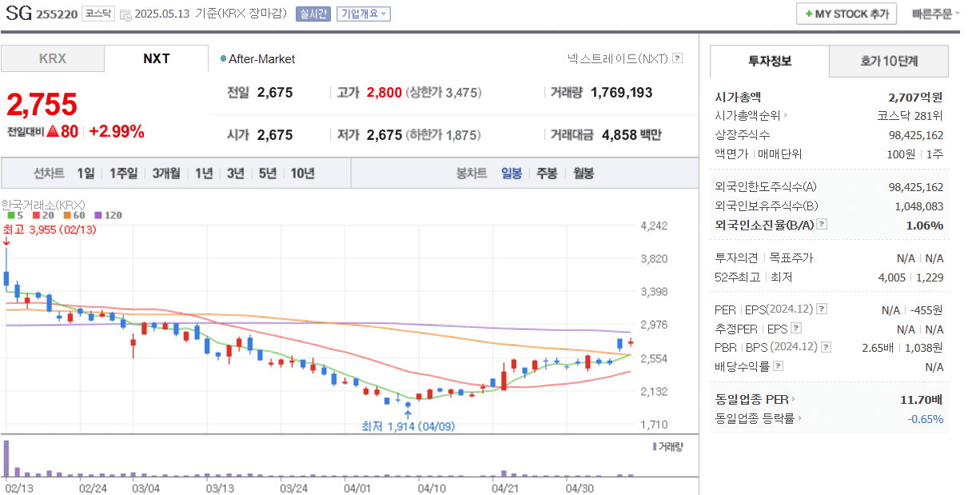Click the 최저 1,914 (04/09) chart marker

[x=408, y=426]
